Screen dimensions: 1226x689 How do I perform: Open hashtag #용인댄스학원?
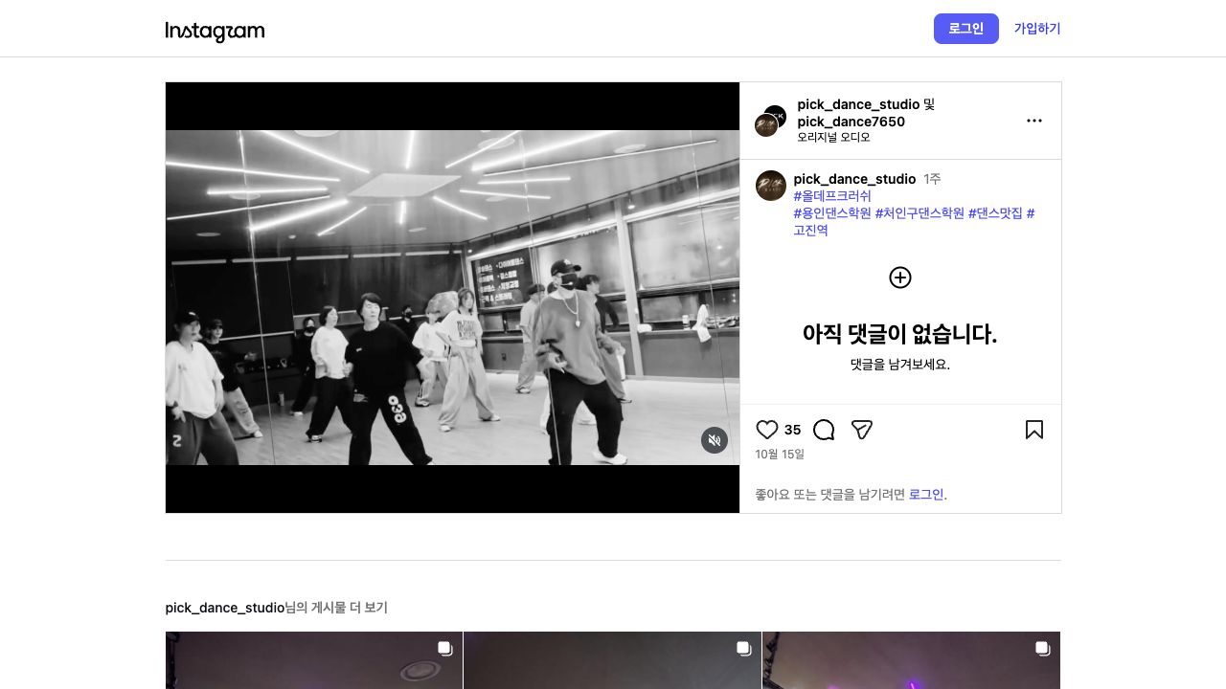(x=832, y=213)
